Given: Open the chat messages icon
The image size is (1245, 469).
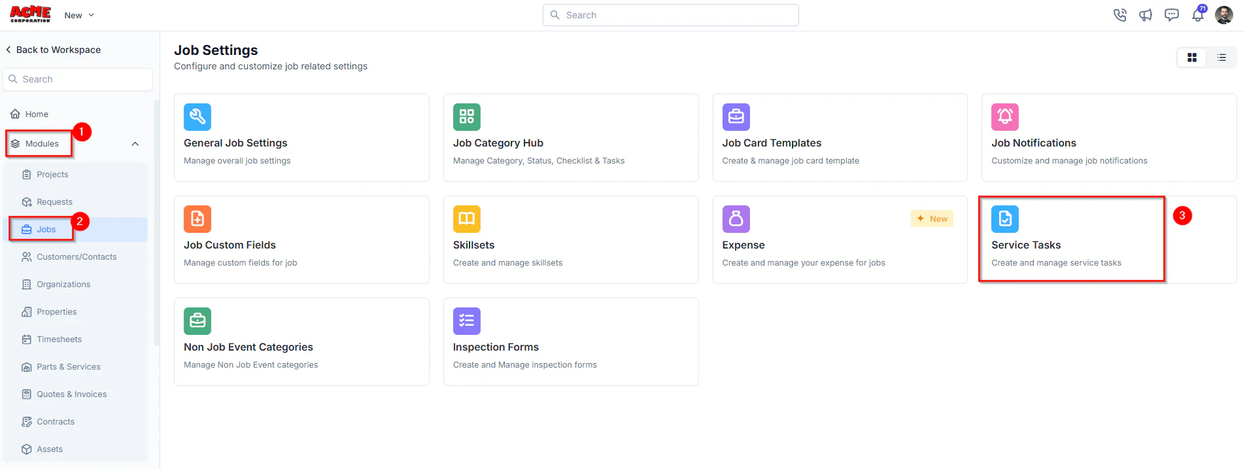Looking at the screenshot, I should tap(1172, 15).
